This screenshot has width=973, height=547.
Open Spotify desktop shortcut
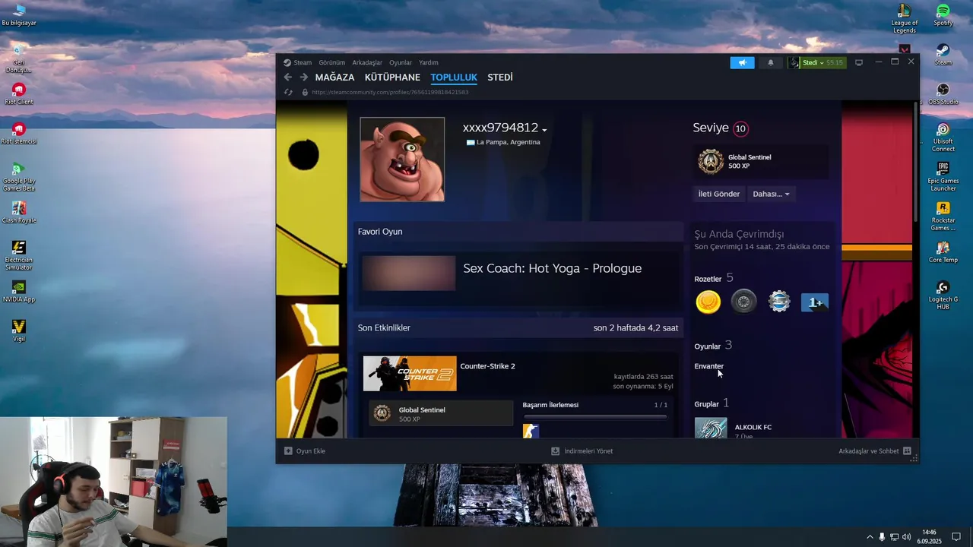[x=943, y=14]
